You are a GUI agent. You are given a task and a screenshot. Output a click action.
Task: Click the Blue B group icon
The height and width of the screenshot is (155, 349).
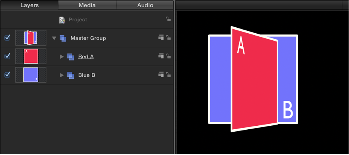pos(71,76)
